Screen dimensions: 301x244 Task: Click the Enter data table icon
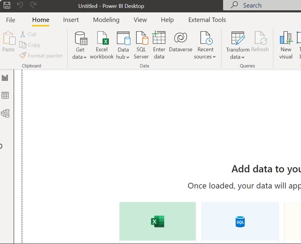tap(159, 46)
